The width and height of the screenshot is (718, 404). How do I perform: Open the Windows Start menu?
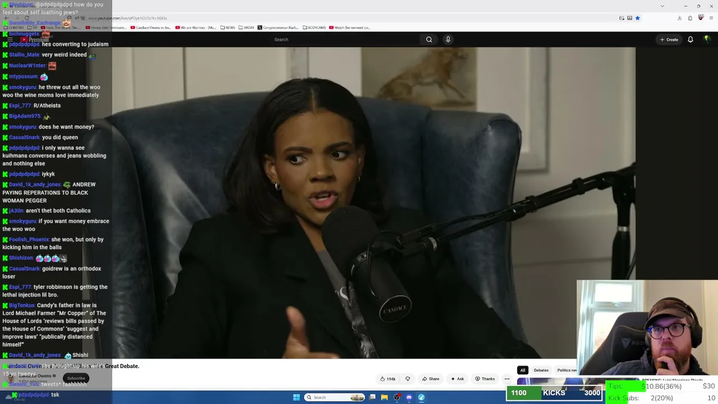[296, 397]
